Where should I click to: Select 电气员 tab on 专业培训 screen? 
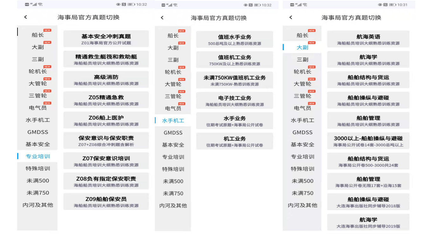pos(38,108)
